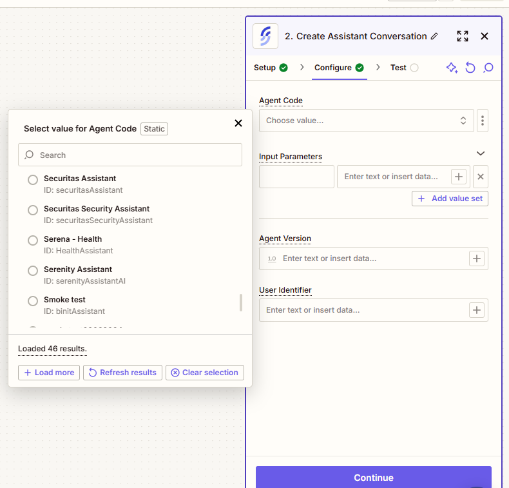Open the Agent Code Choose value dropdown

coord(366,121)
